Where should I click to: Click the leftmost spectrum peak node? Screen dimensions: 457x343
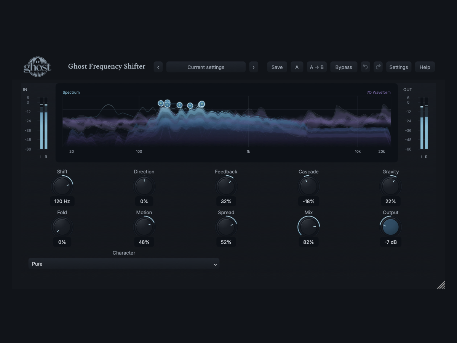click(161, 103)
